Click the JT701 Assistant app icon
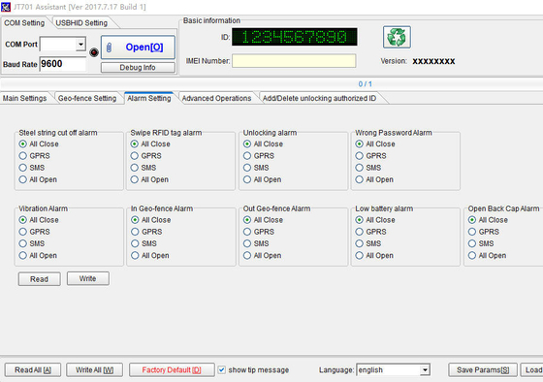The width and height of the screenshot is (543, 382). pyautogui.click(x=6, y=7)
